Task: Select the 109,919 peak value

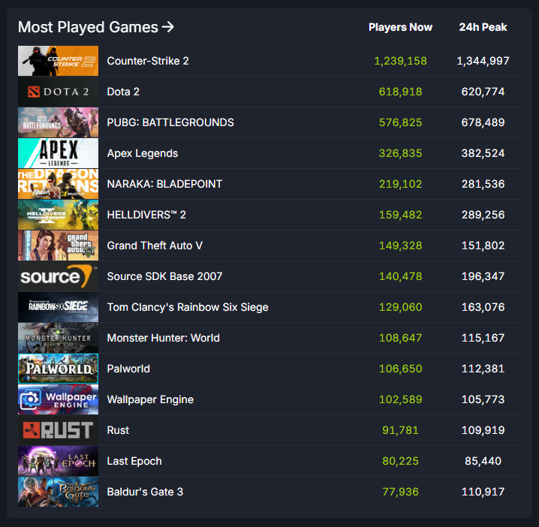Action: click(x=483, y=430)
